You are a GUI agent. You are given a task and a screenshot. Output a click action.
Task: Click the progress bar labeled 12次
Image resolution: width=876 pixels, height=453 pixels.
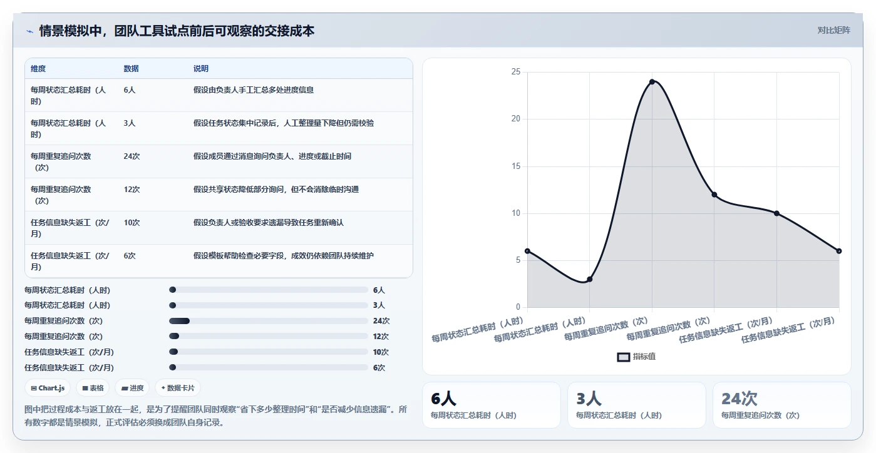point(269,337)
